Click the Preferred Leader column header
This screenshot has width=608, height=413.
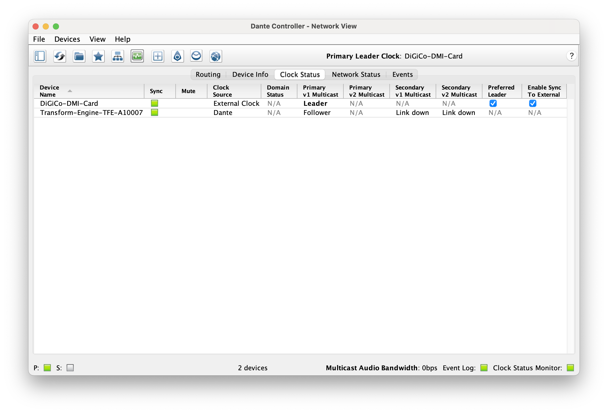[502, 91]
